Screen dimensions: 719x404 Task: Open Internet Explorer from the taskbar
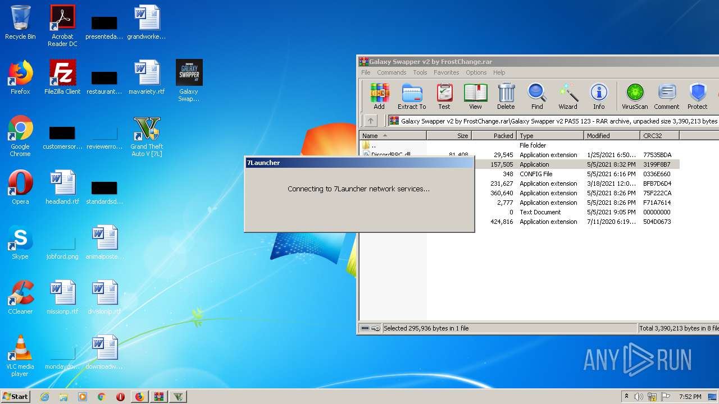pyautogui.click(x=44, y=397)
